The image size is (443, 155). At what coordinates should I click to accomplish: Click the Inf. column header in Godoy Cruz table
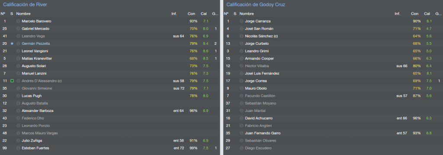coord(397,14)
